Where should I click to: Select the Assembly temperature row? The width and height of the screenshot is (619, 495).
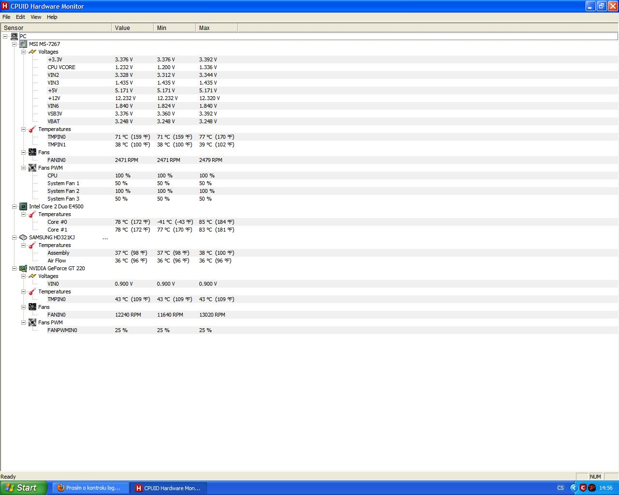[309, 253]
